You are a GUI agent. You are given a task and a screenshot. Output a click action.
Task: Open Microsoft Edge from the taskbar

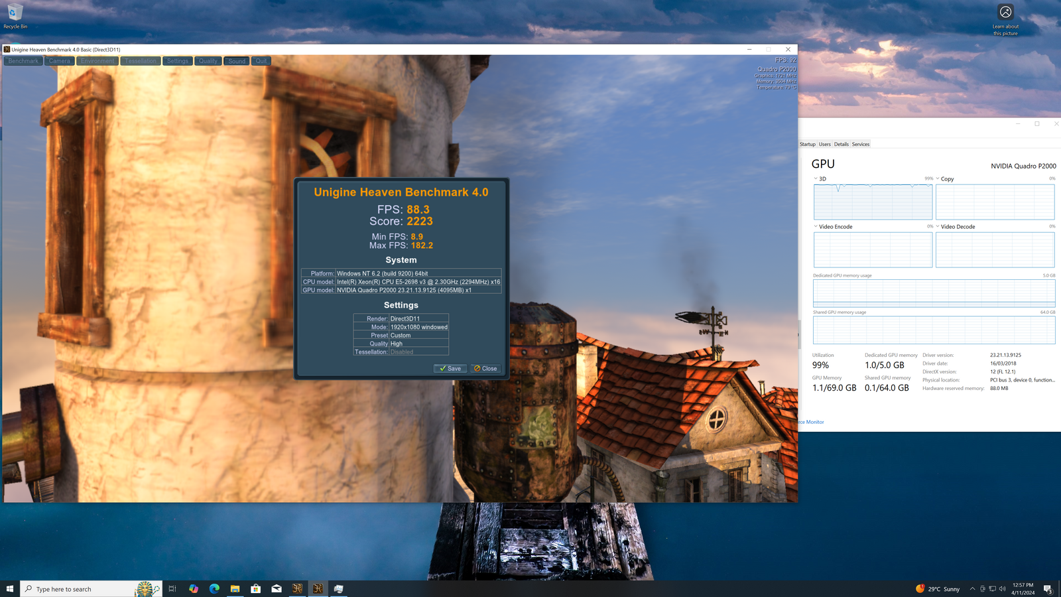[x=214, y=588]
